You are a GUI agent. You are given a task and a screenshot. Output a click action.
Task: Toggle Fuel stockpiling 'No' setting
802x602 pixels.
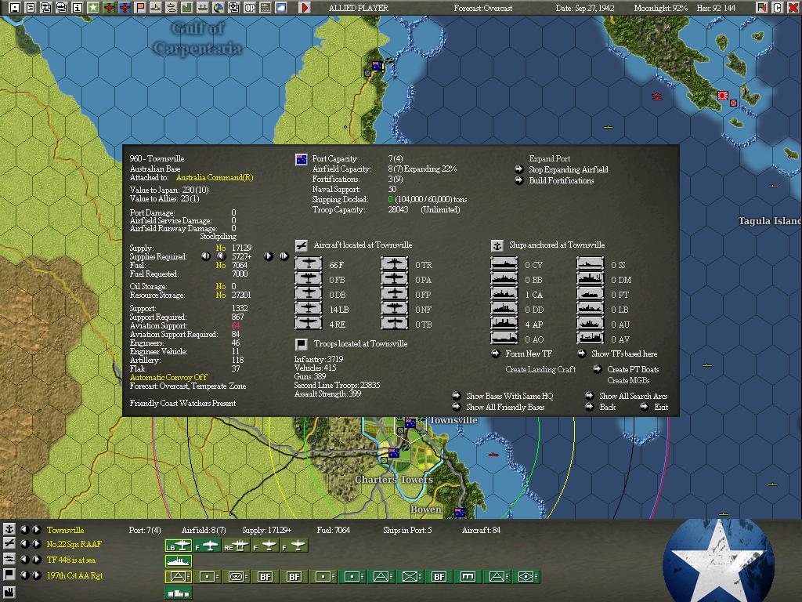pyautogui.click(x=220, y=265)
